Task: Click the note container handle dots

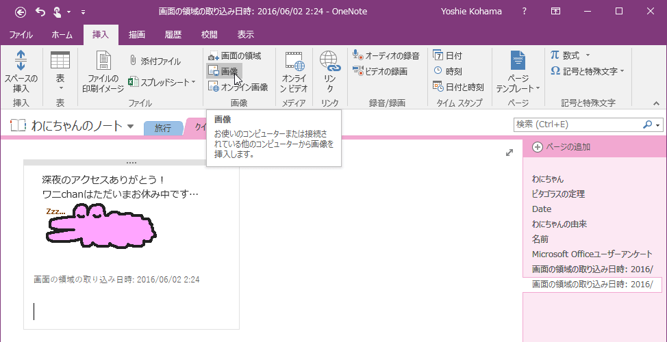Action: (131, 163)
